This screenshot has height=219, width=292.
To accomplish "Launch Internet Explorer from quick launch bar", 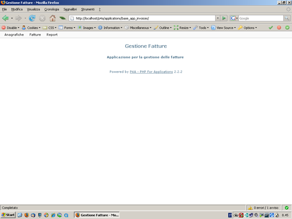I will (x=53, y=215).
